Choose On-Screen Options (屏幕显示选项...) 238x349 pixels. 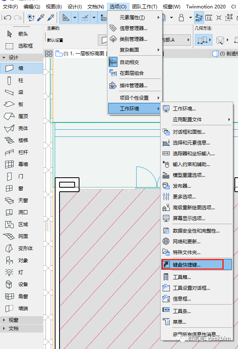point(197,219)
